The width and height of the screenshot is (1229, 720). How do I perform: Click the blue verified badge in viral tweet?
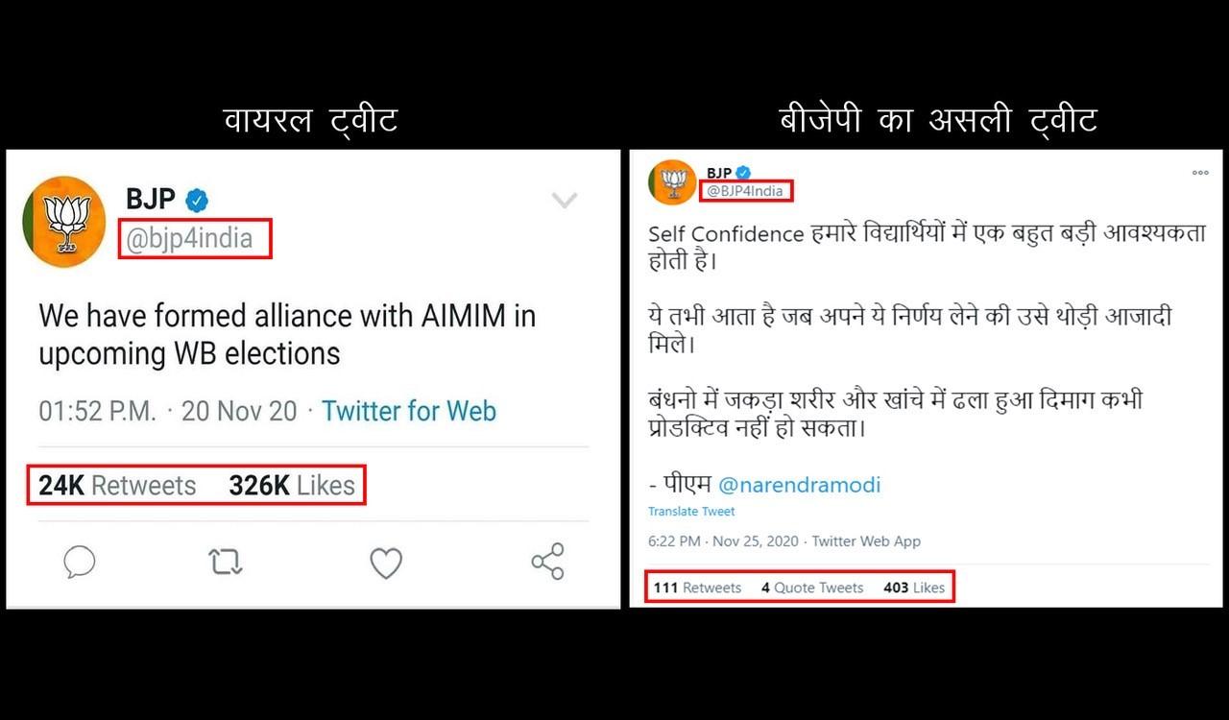click(x=197, y=200)
